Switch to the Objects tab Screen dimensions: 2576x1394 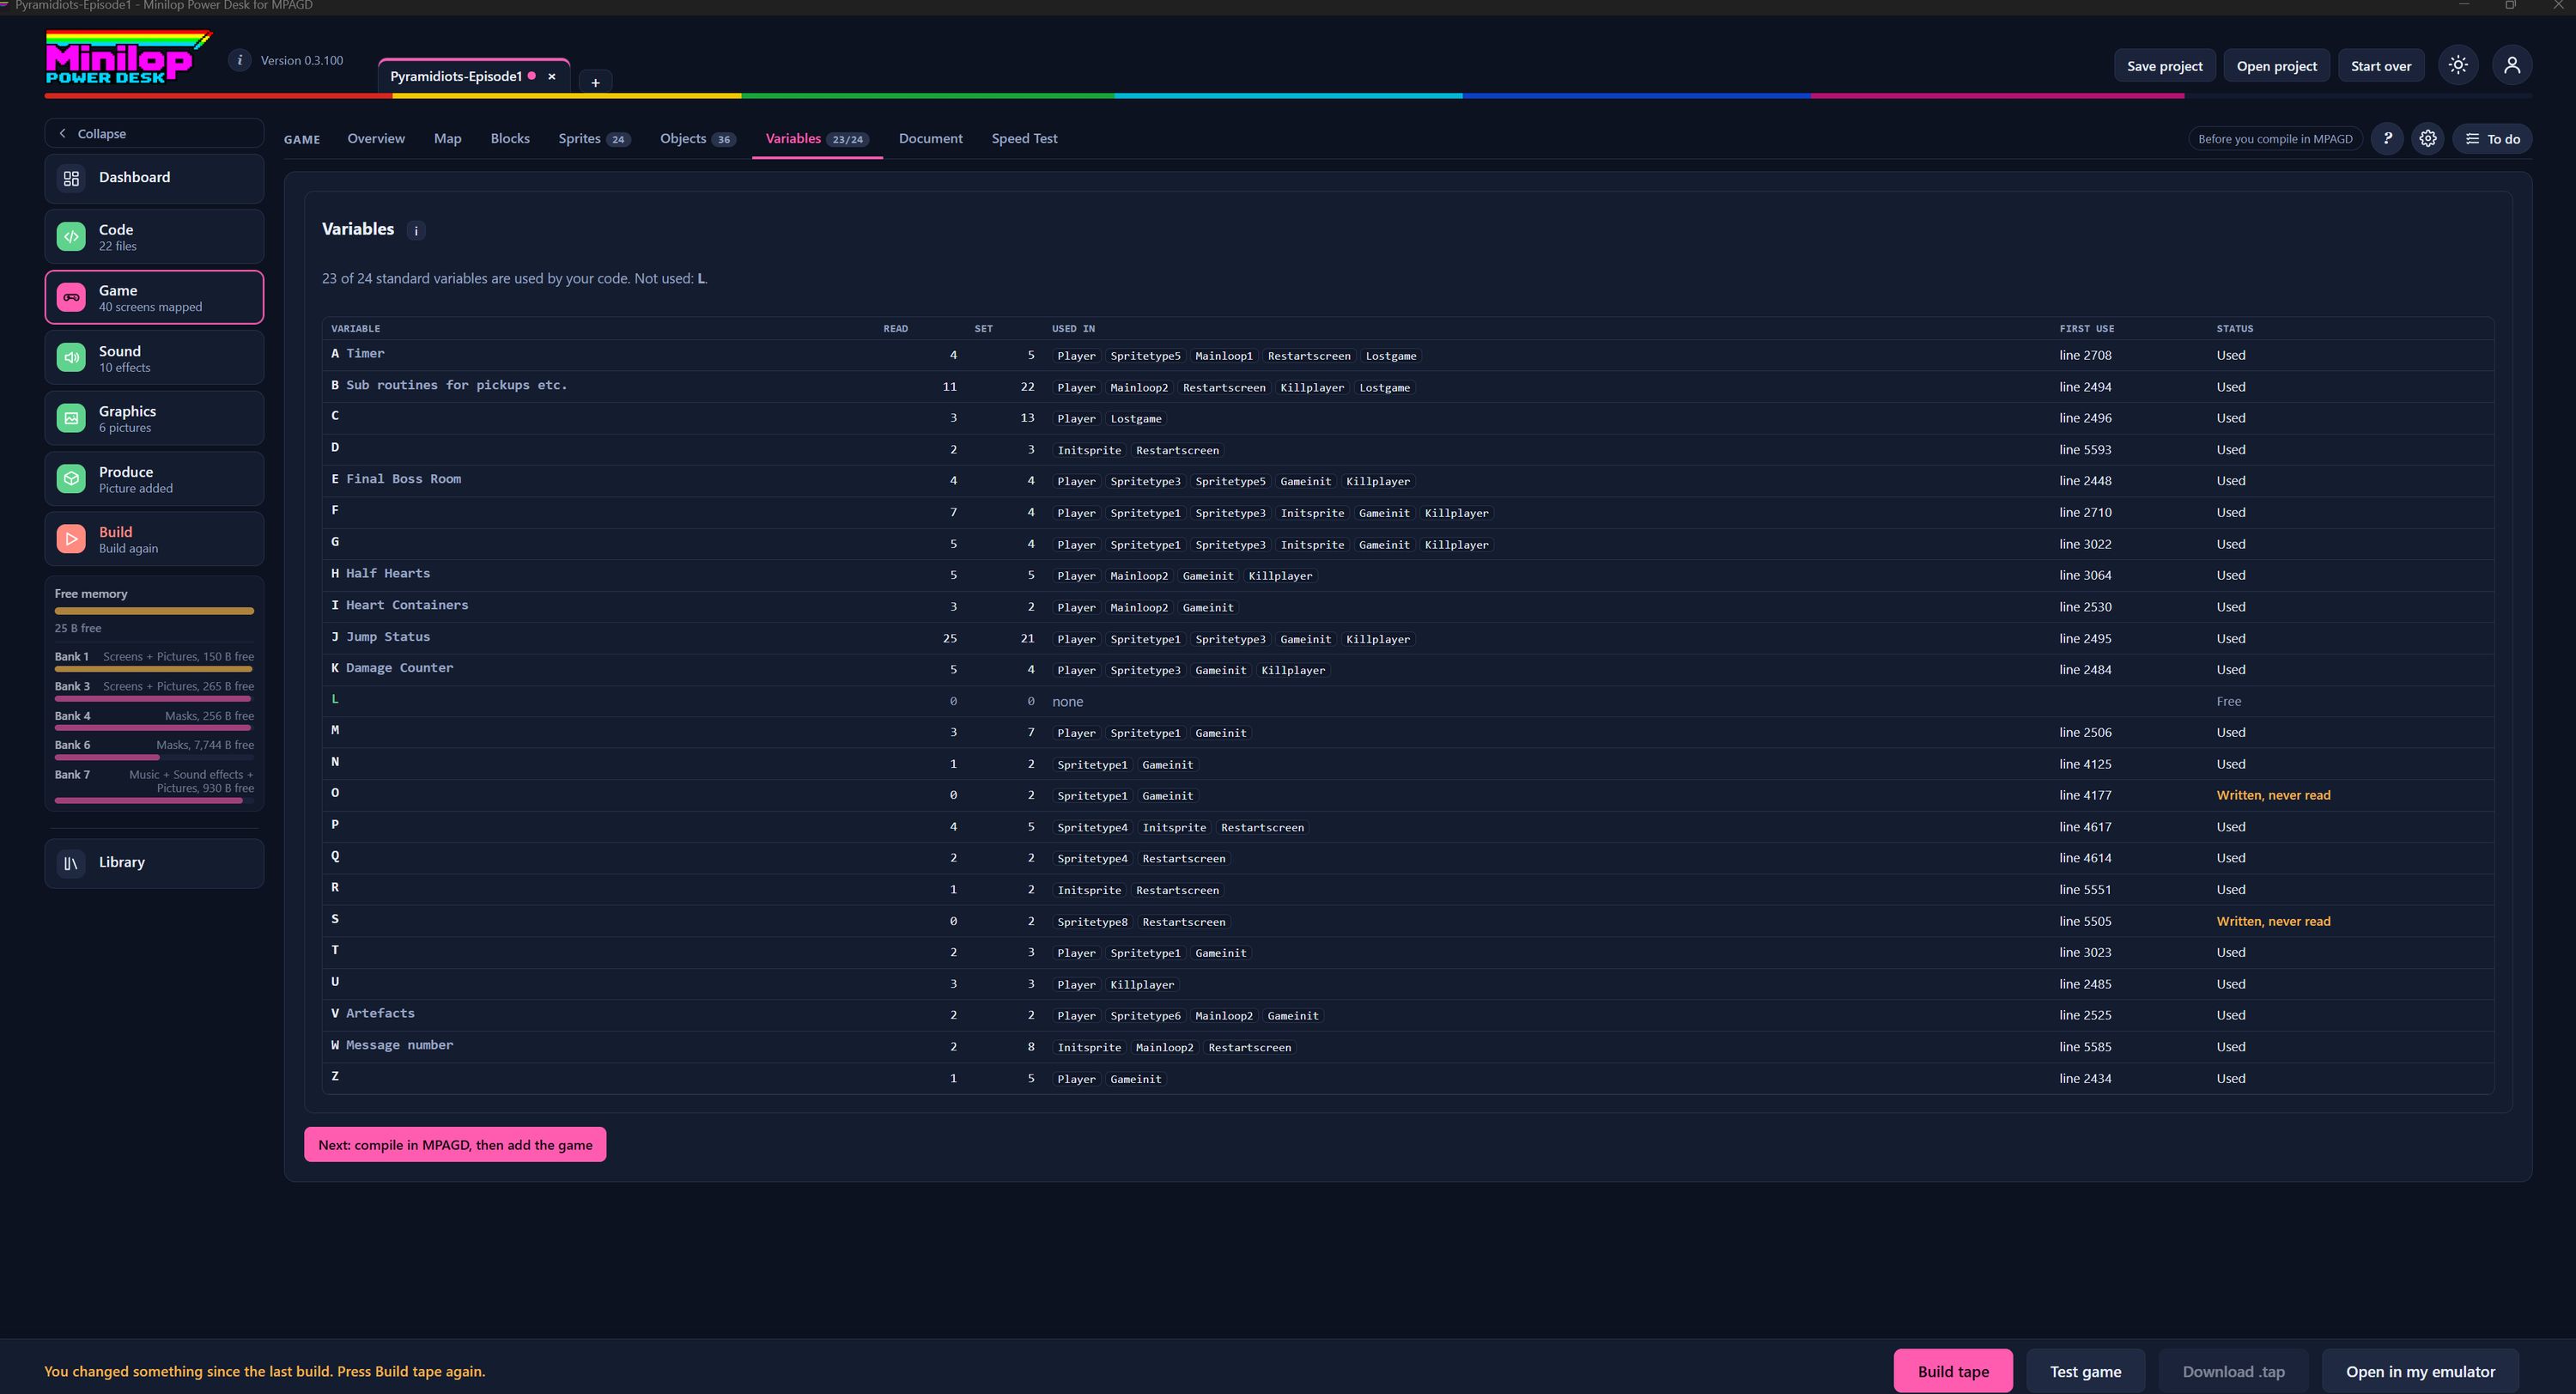tap(698, 138)
